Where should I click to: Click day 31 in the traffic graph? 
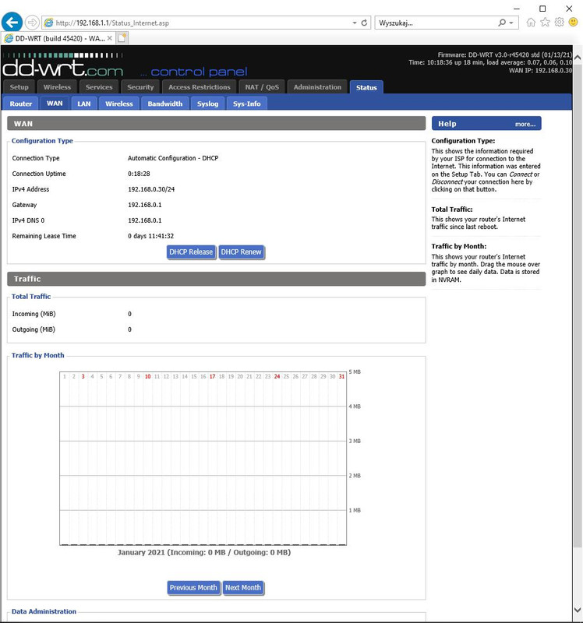click(341, 376)
